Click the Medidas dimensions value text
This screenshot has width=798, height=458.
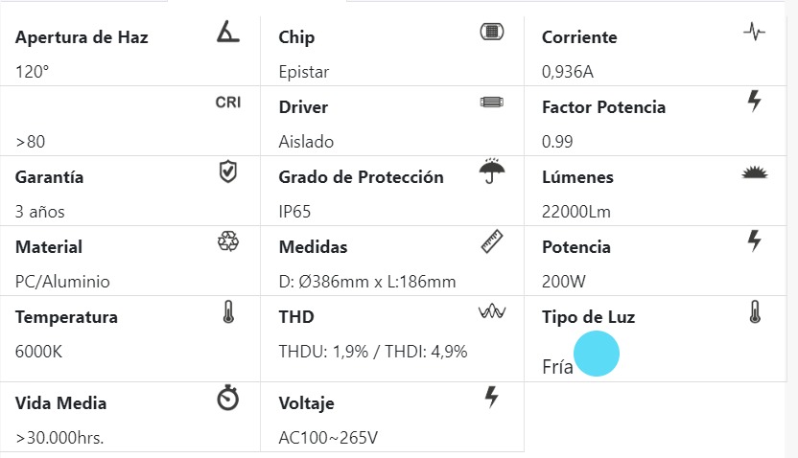pyautogui.click(x=366, y=282)
